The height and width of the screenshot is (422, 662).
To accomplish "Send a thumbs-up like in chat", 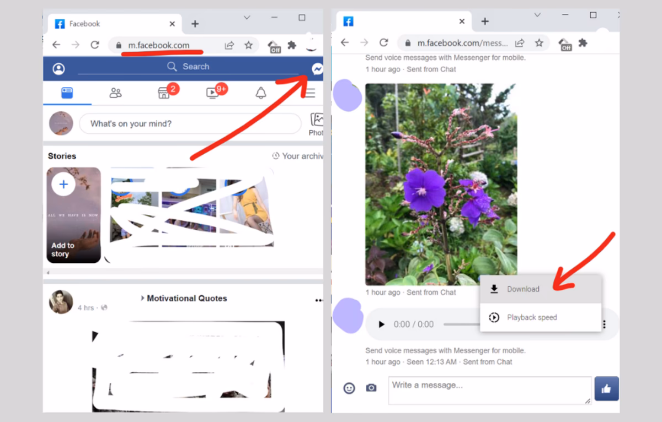I will pyautogui.click(x=606, y=389).
